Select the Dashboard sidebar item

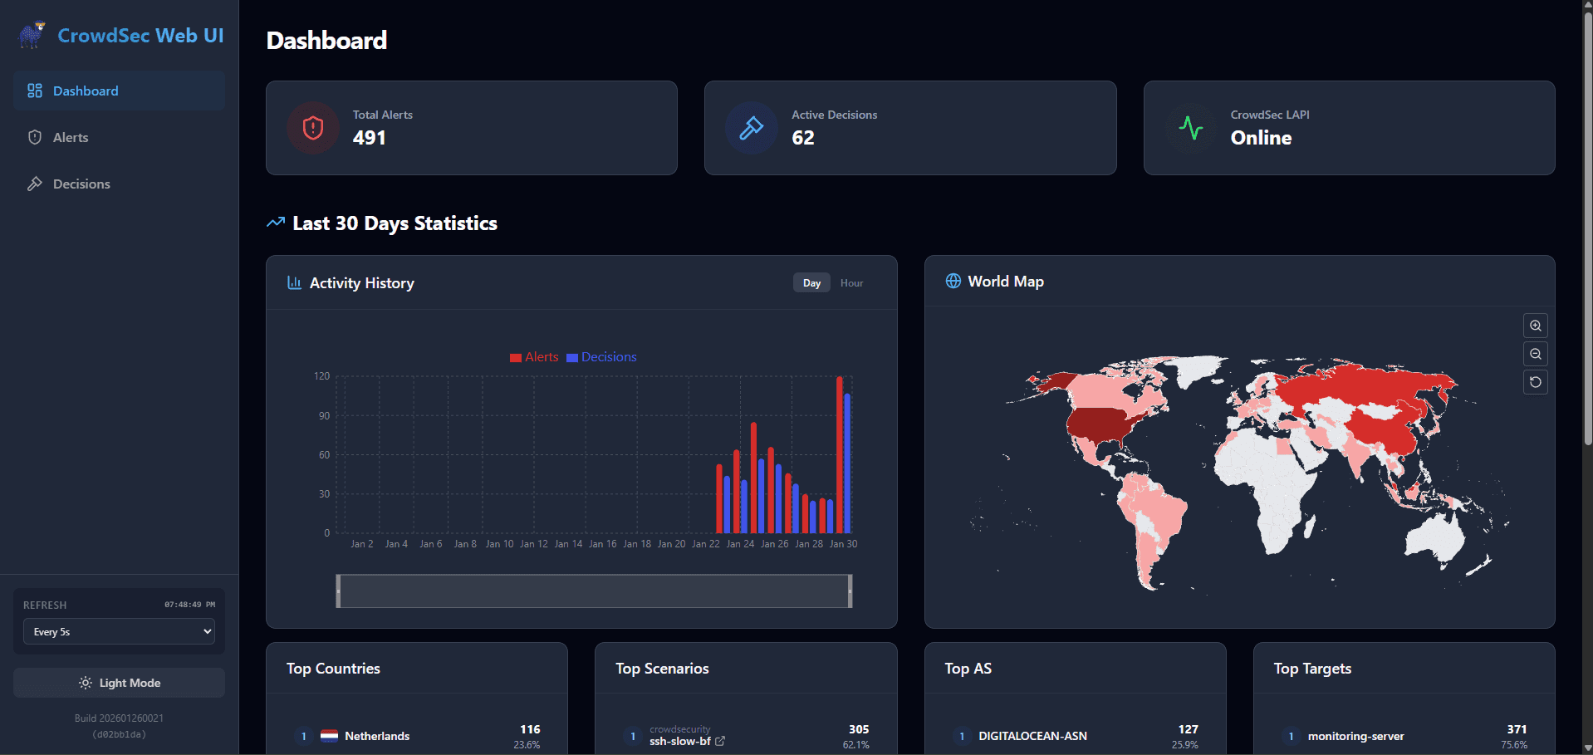86,91
